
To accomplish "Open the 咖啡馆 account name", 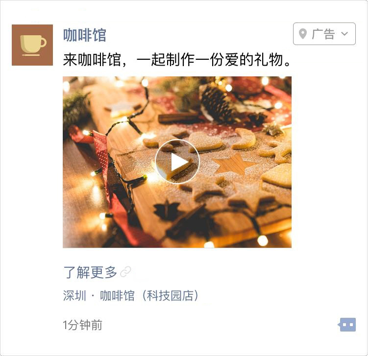I will click(x=84, y=35).
